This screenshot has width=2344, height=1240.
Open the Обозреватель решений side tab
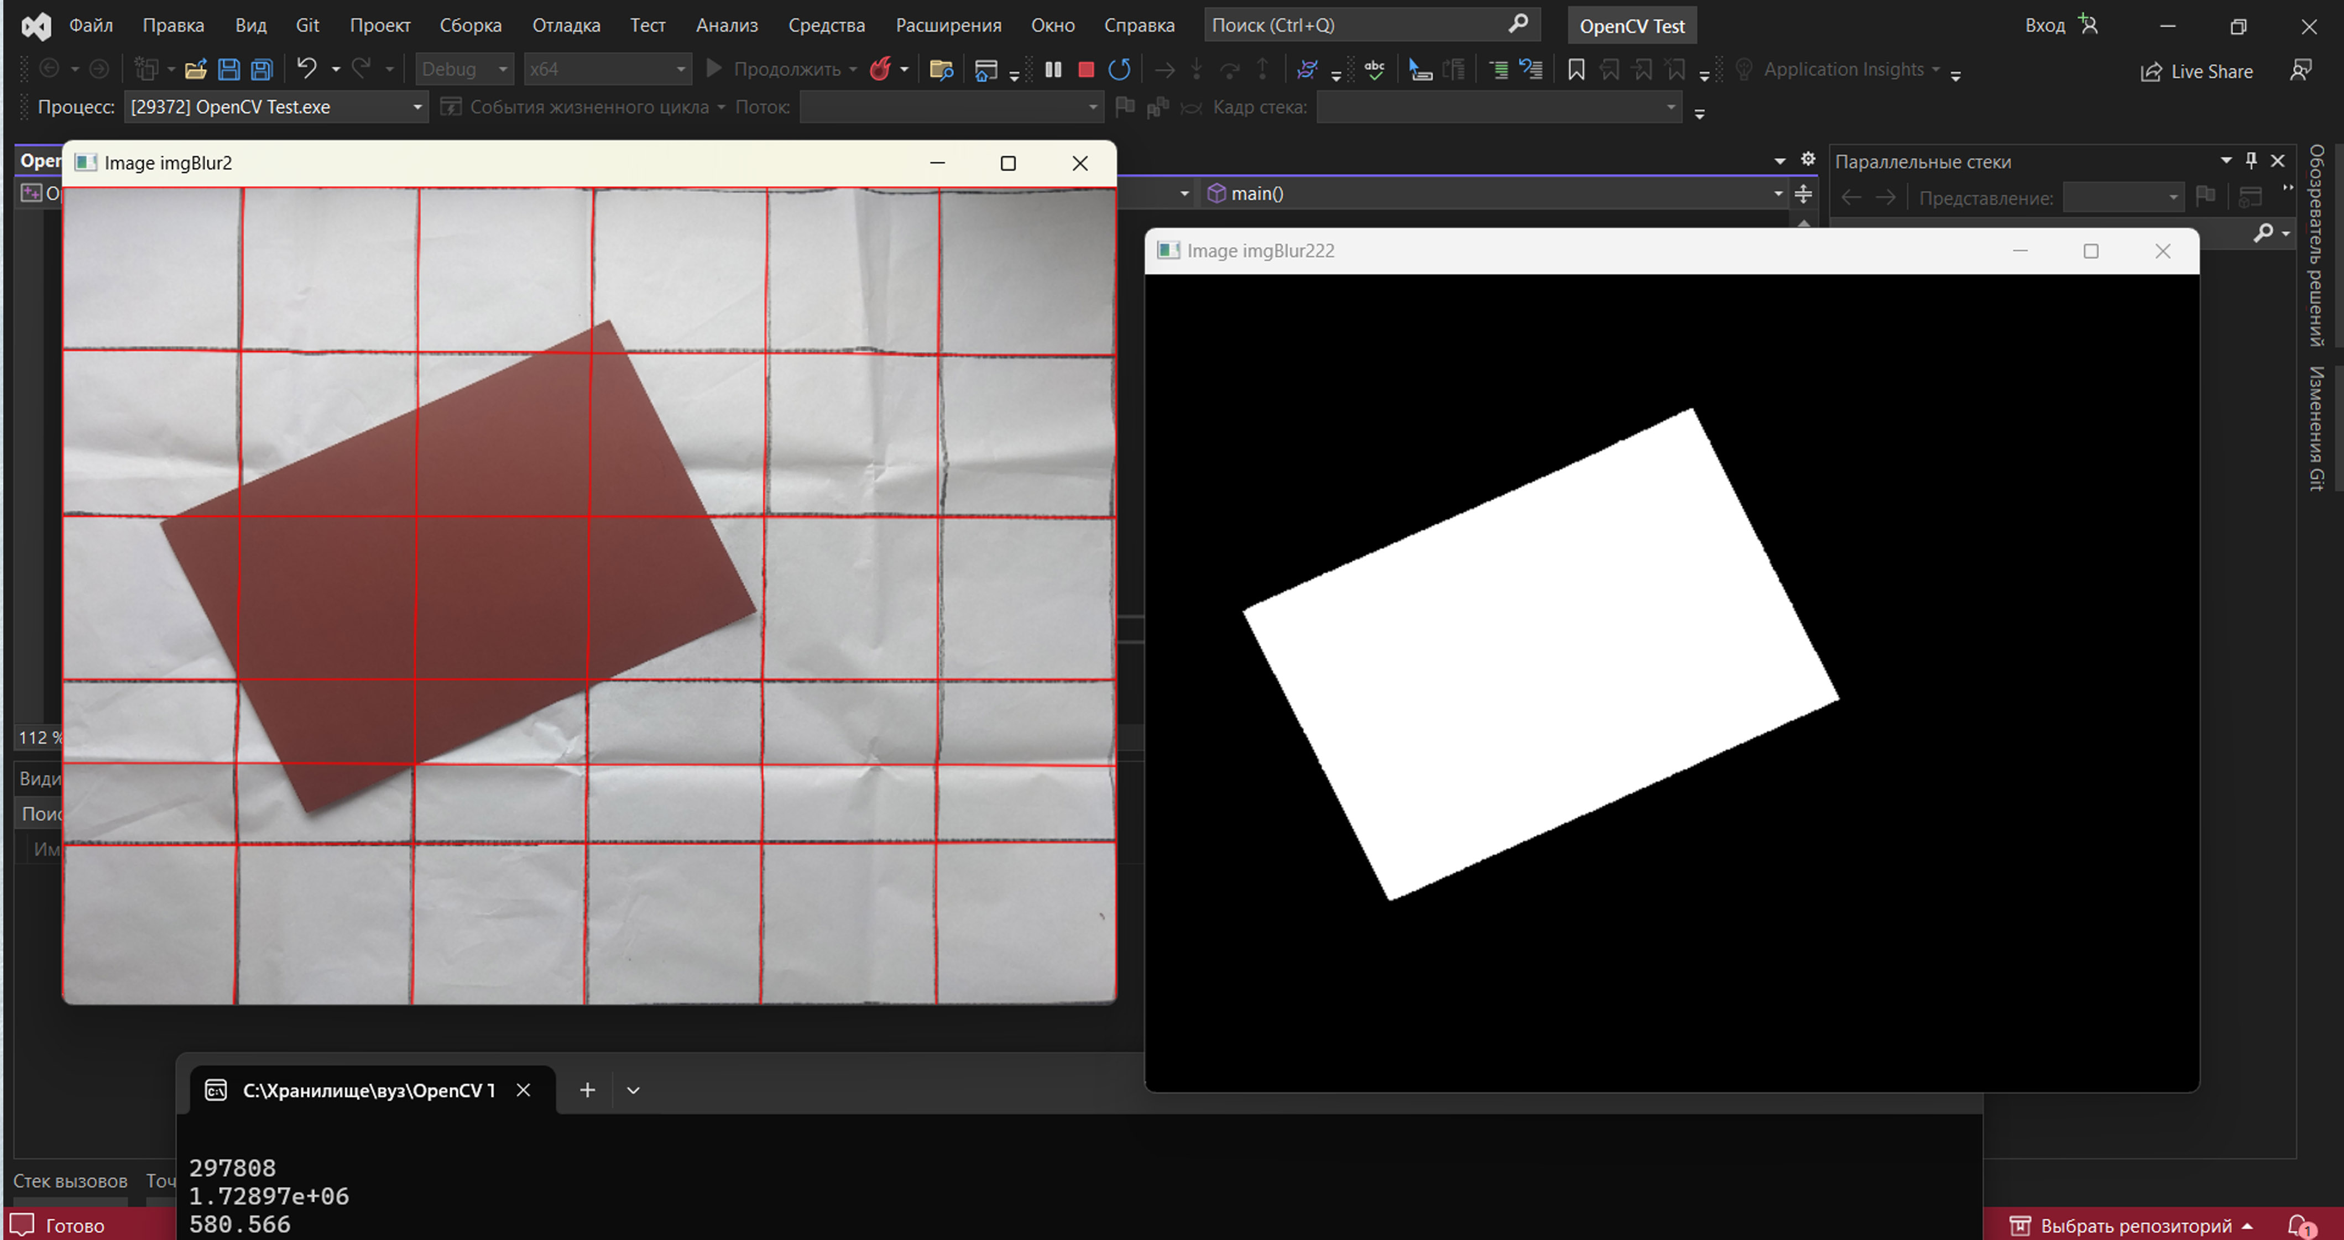click(x=2317, y=245)
